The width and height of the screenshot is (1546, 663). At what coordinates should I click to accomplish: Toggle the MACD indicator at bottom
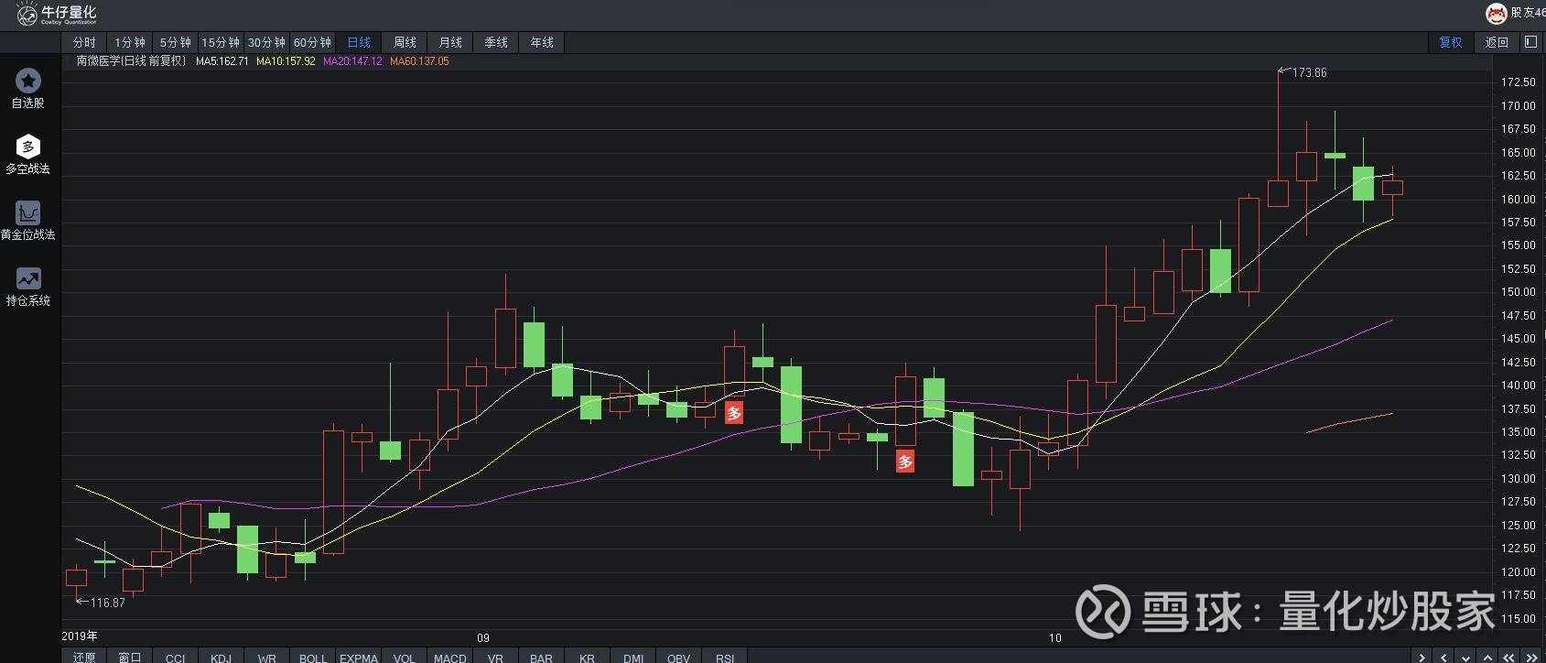point(449,657)
